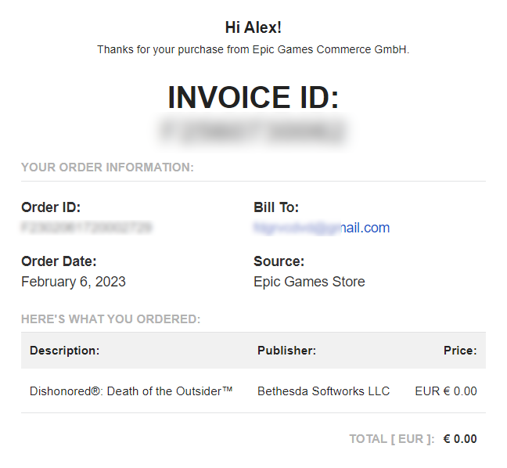The width and height of the screenshot is (507, 468).
Task: Click the blurred order ID value
Action: click(x=86, y=228)
